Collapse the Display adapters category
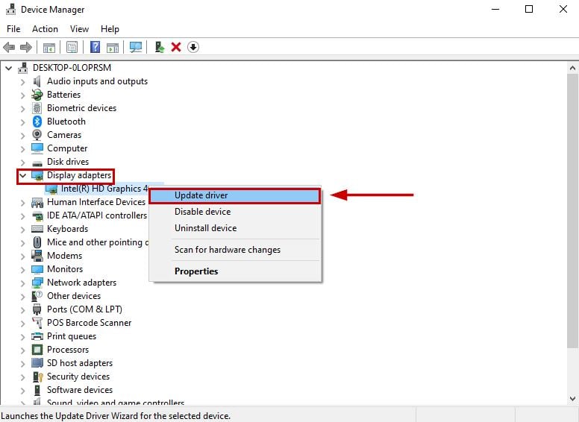The image size is (579, 422). tap(22, 175)
